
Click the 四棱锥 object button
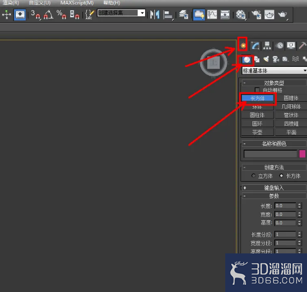click(x=291, y=124)
